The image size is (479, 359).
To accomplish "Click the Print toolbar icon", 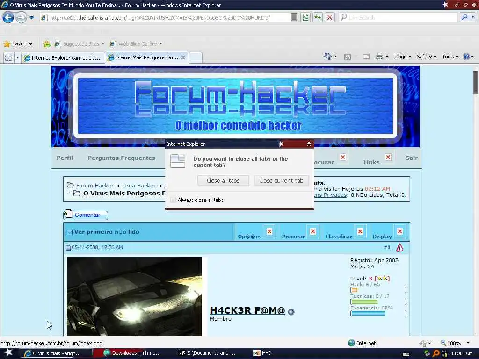I will [x=379, y=57].
